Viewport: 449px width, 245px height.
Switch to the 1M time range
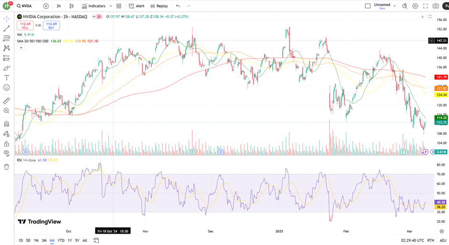[x=36, y=240]
